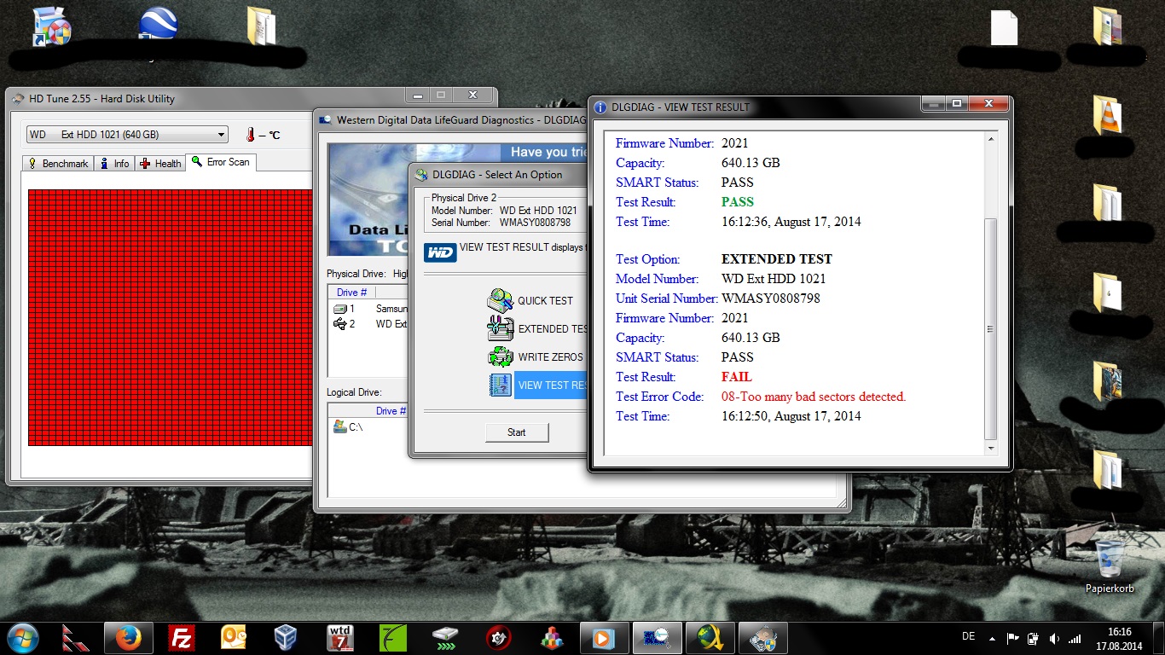The width and height of the screenshot is (1165, 655).
Task: Click scrollbar down arrow in View Test Result
Action: 990,448
